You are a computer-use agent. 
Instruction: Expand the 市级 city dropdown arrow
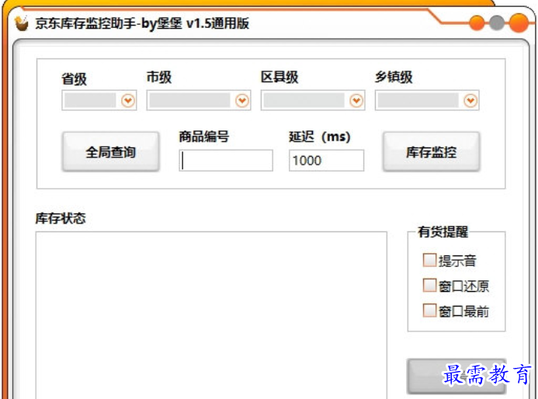point(242,100)
